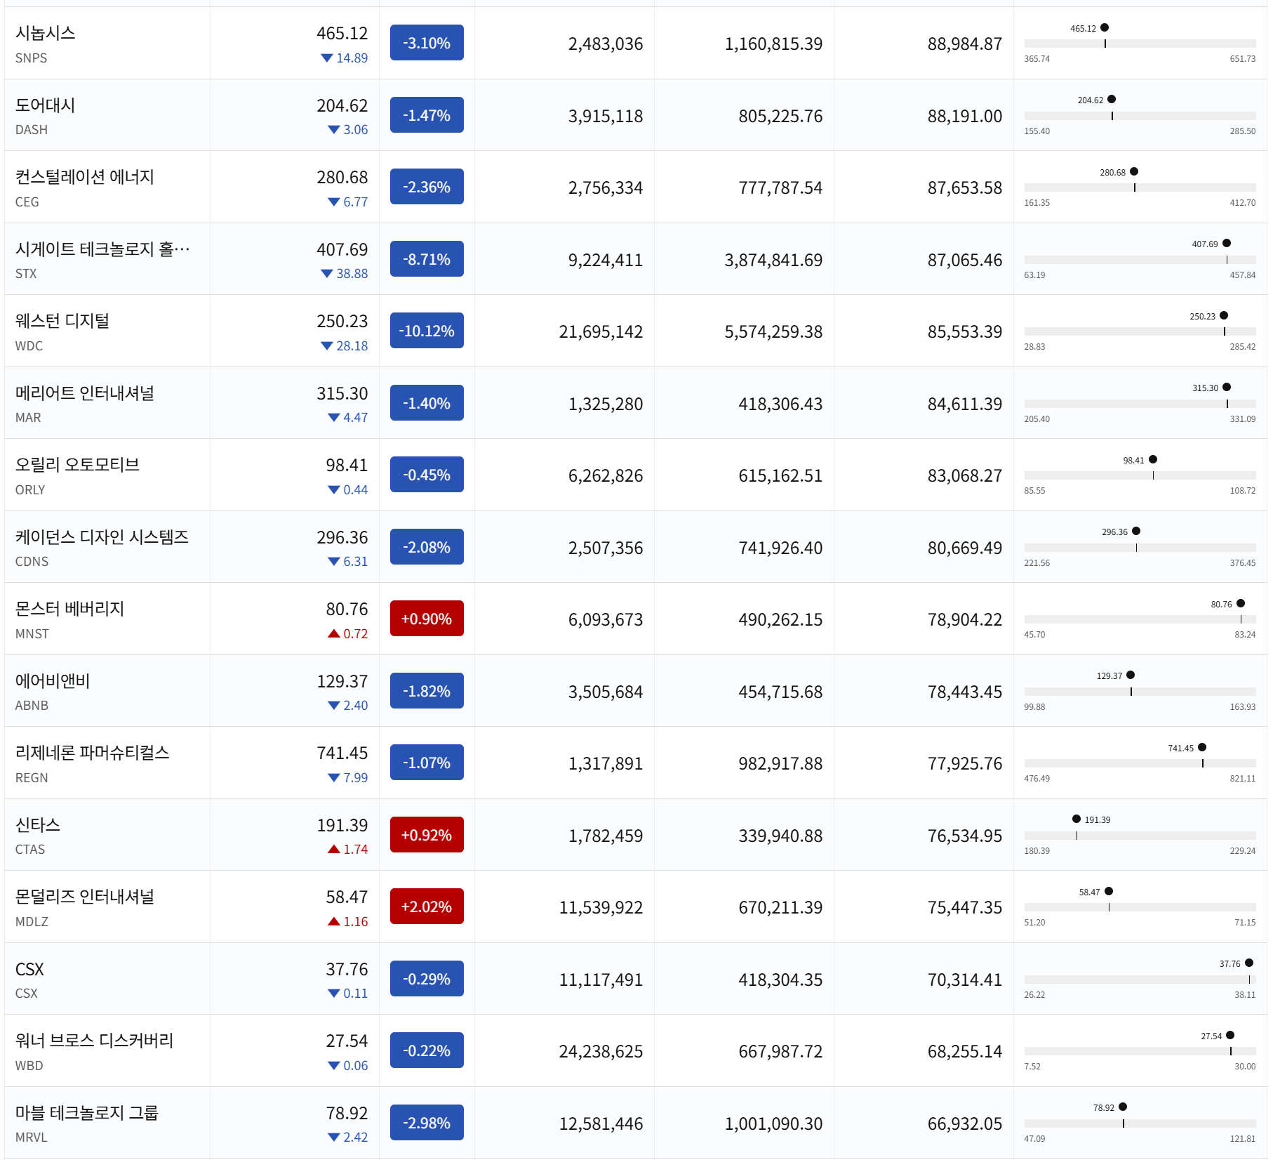The height and width of the screenshot is (1160, 1273).
Task: Click the down arrow beside 28.18
Action: pyautogui.click(x=326, y=346)
